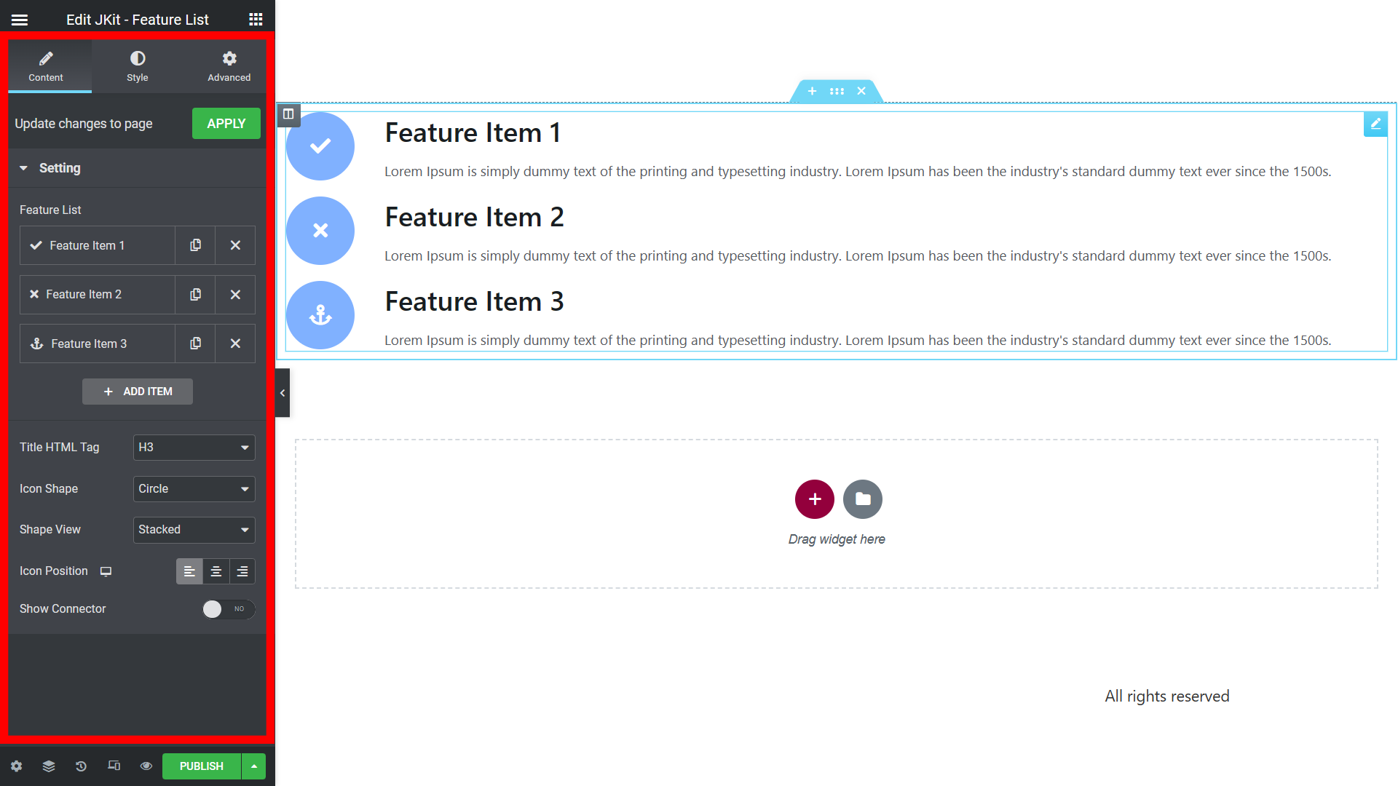The width and height of the screenshot is (1398, 786).
Task: Remove Feature Item 1
Action: [235, 245]
